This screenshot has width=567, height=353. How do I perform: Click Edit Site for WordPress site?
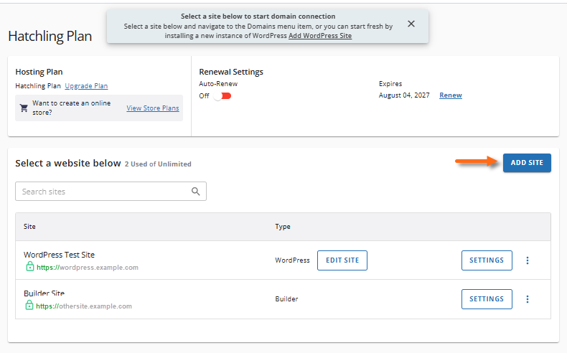click(342, 260)
